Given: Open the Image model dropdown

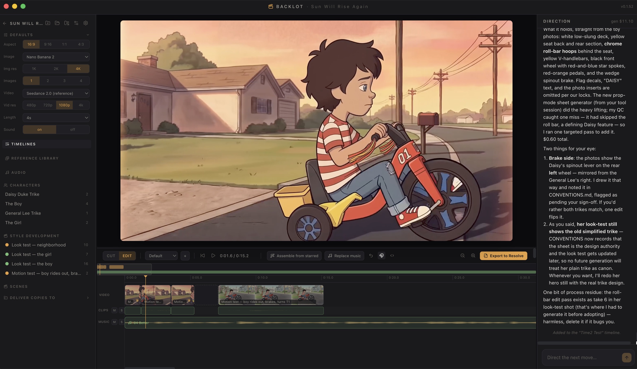Looking at the screenshot, I should tap(56, 57).
